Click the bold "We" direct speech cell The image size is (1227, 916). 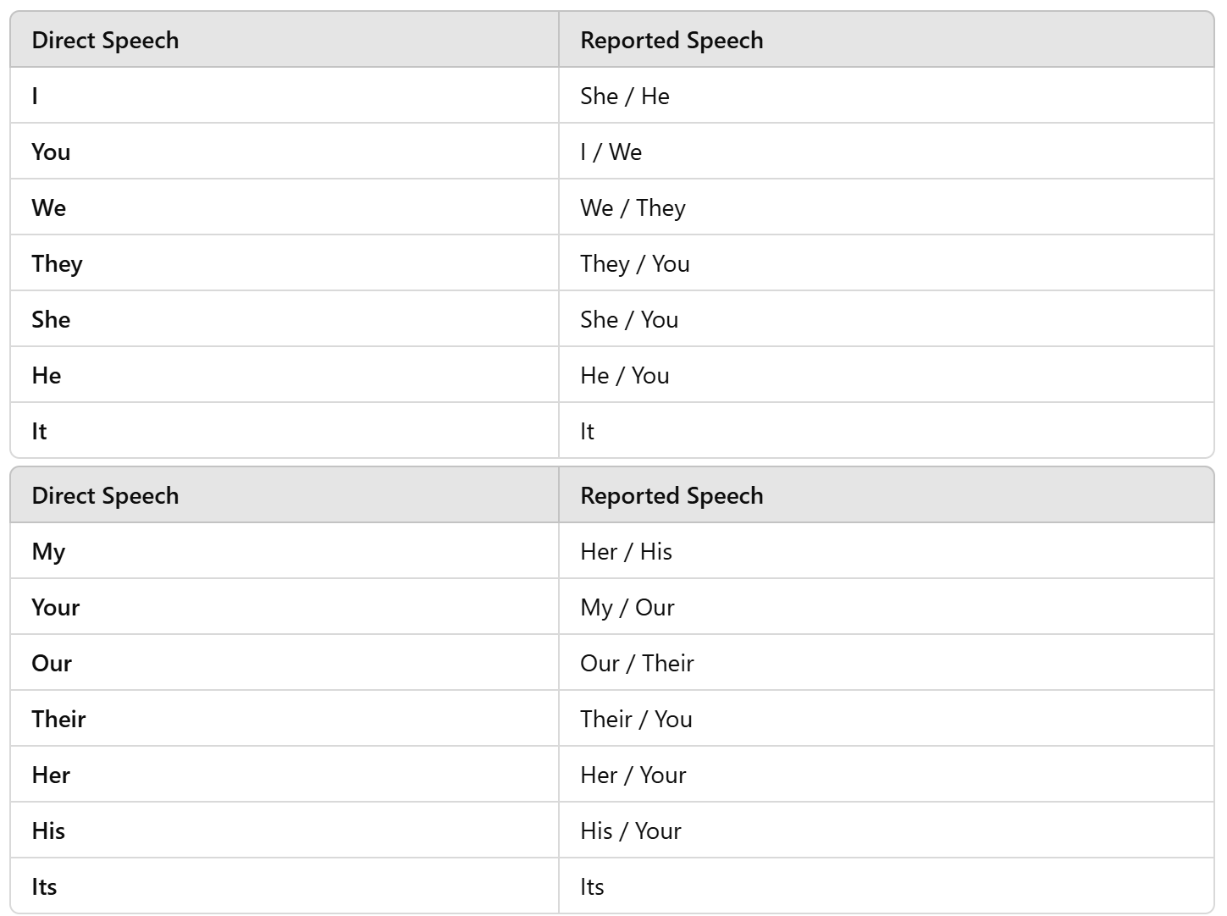49,207
